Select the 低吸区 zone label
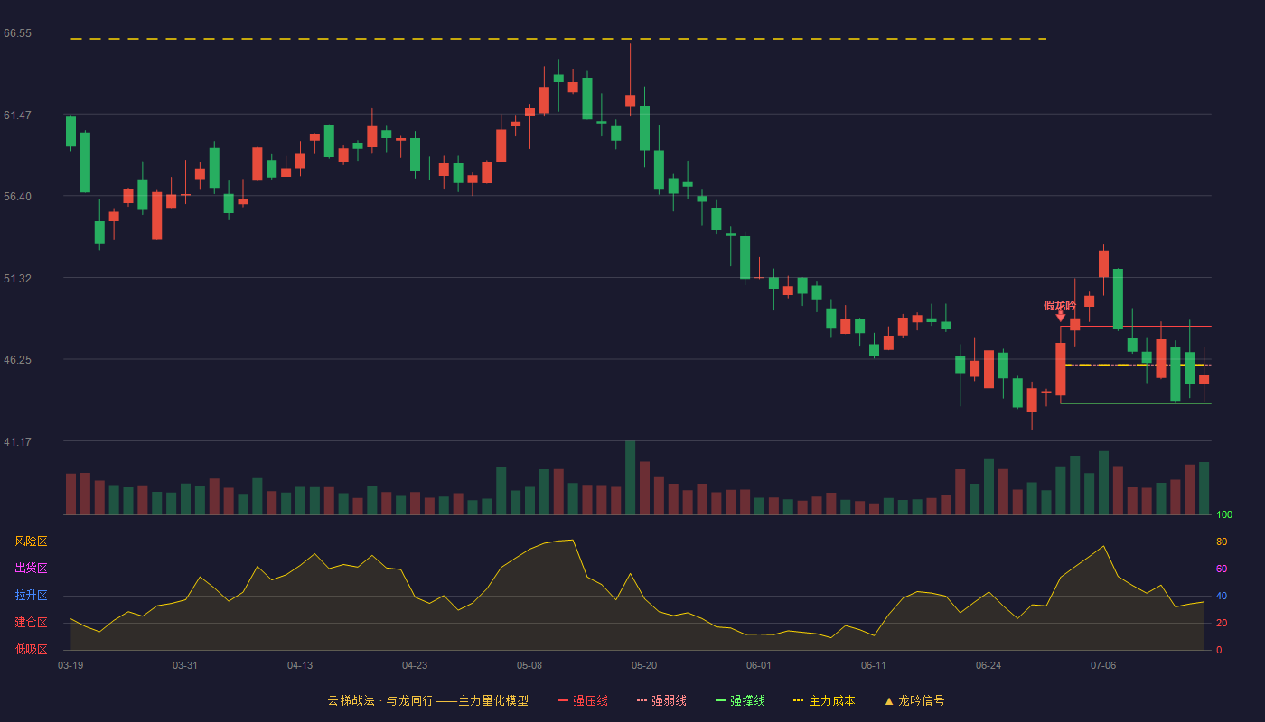1265x722 pixels. (x=31, y=650)
